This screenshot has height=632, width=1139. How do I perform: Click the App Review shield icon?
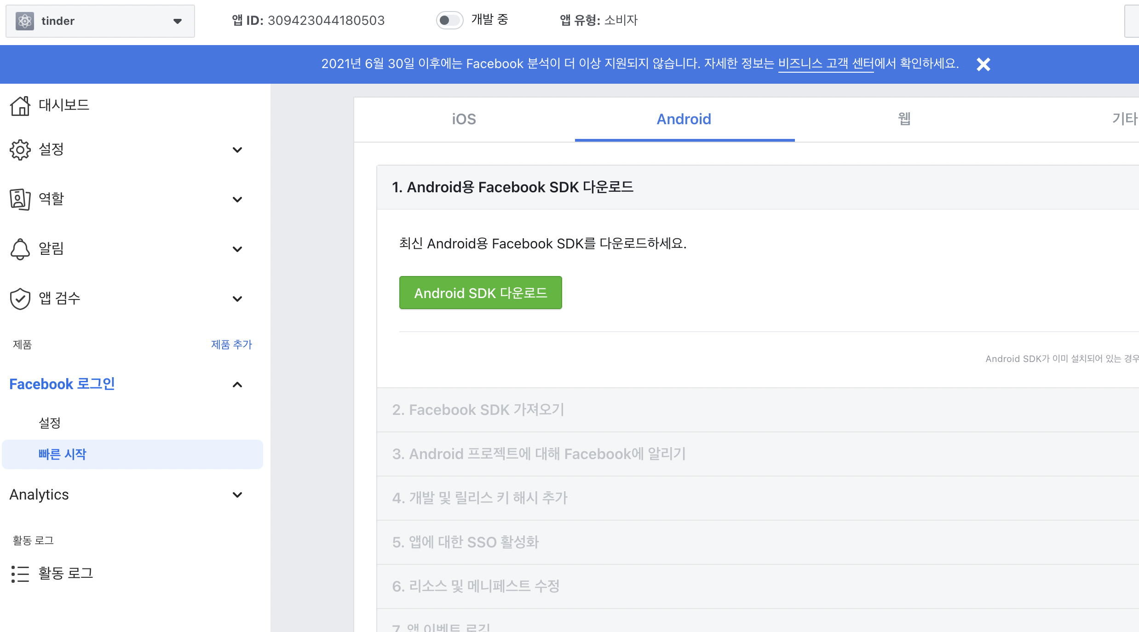(20, 299)
